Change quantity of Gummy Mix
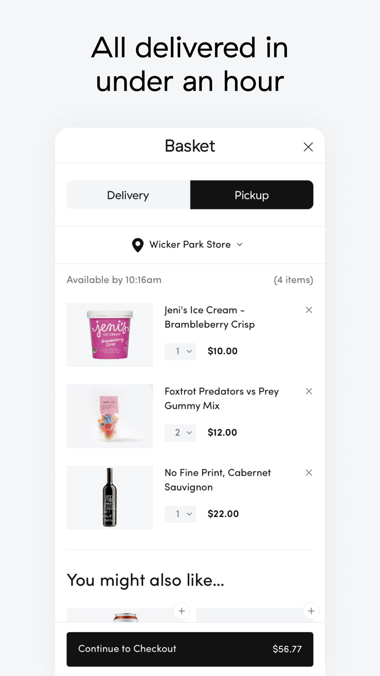This screenshot has width=380, height=676. coord(180,433)
